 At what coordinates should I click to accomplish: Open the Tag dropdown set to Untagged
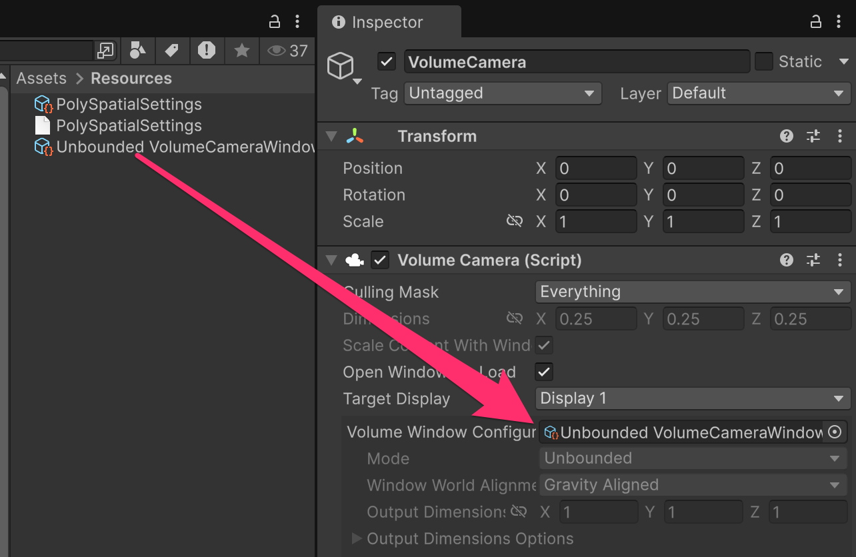(503, 93)
